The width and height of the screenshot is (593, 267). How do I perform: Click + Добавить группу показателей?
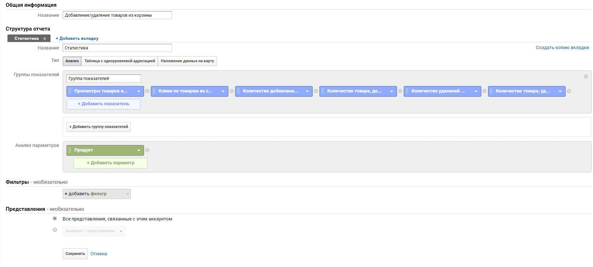coord(99,127)
